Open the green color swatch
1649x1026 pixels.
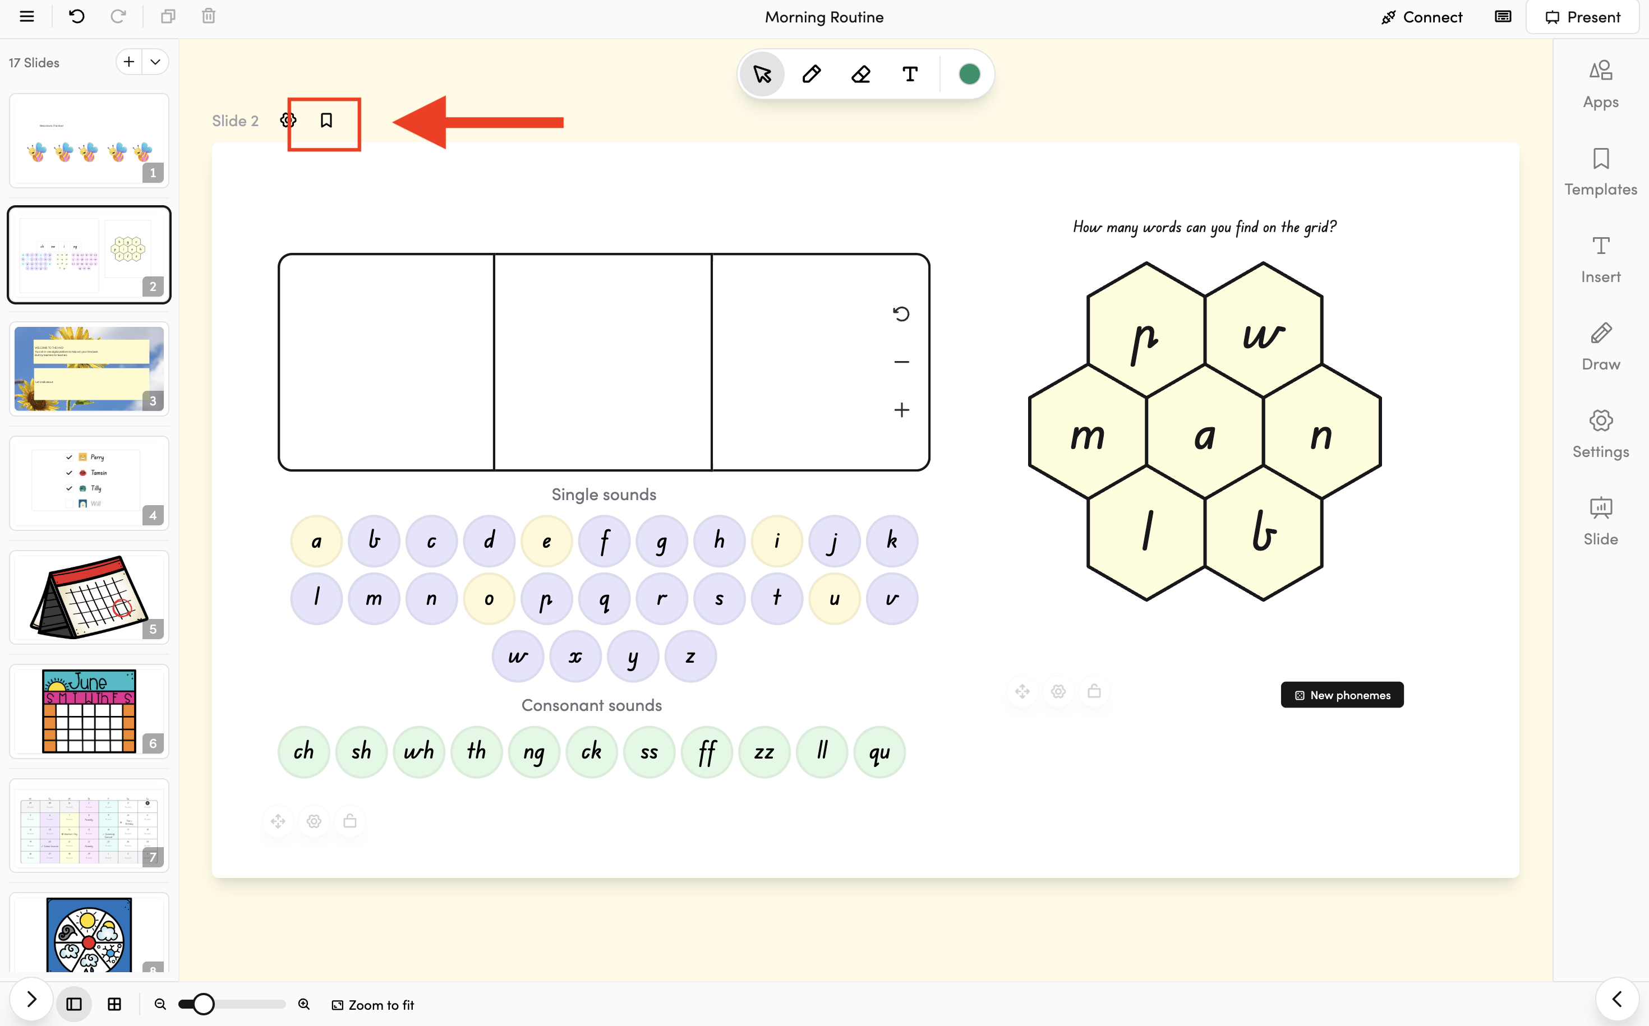[969, 74]
